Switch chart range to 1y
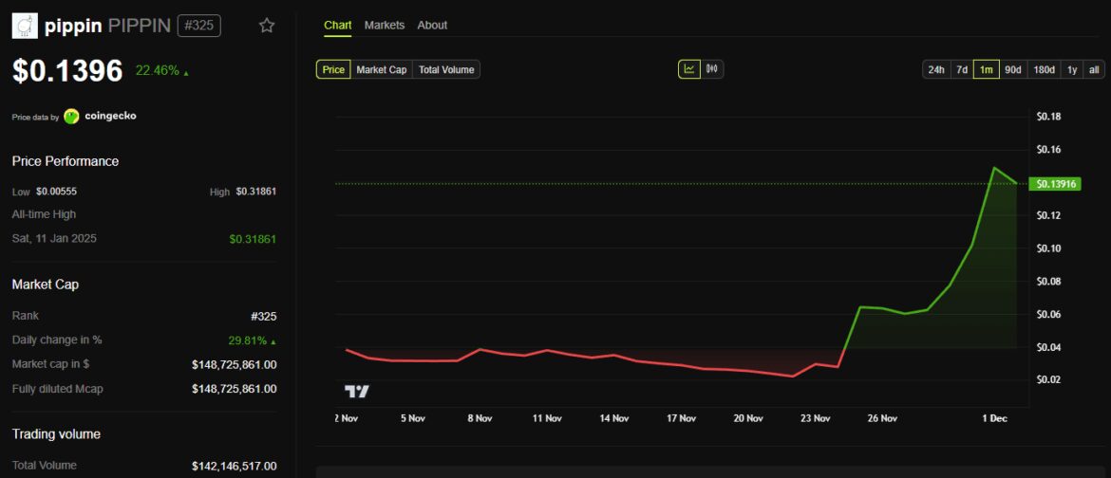Screen dimensions: 1111x478 pyautogui.click(x=1072, y=69)
